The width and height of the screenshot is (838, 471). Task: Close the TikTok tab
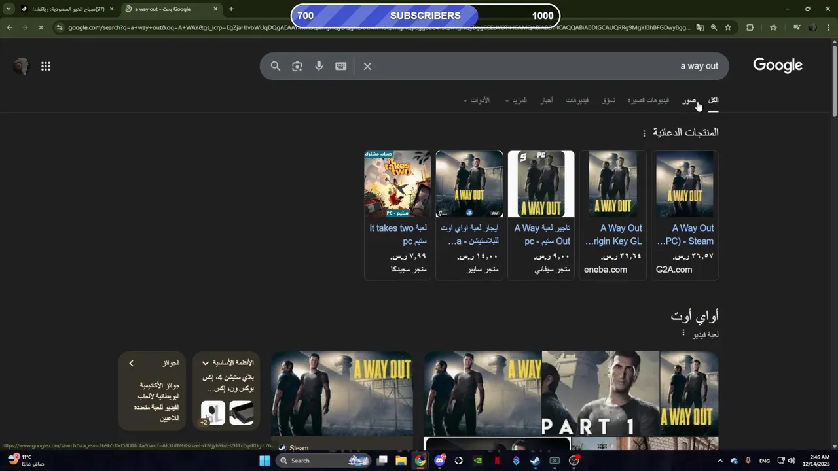(x=111, y=9)
